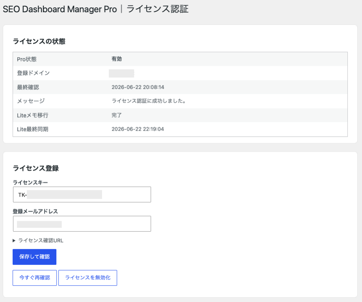The image size is (362, 302).
Task: Focus the ライセンスキー input field
Action: tap(82, 195)
